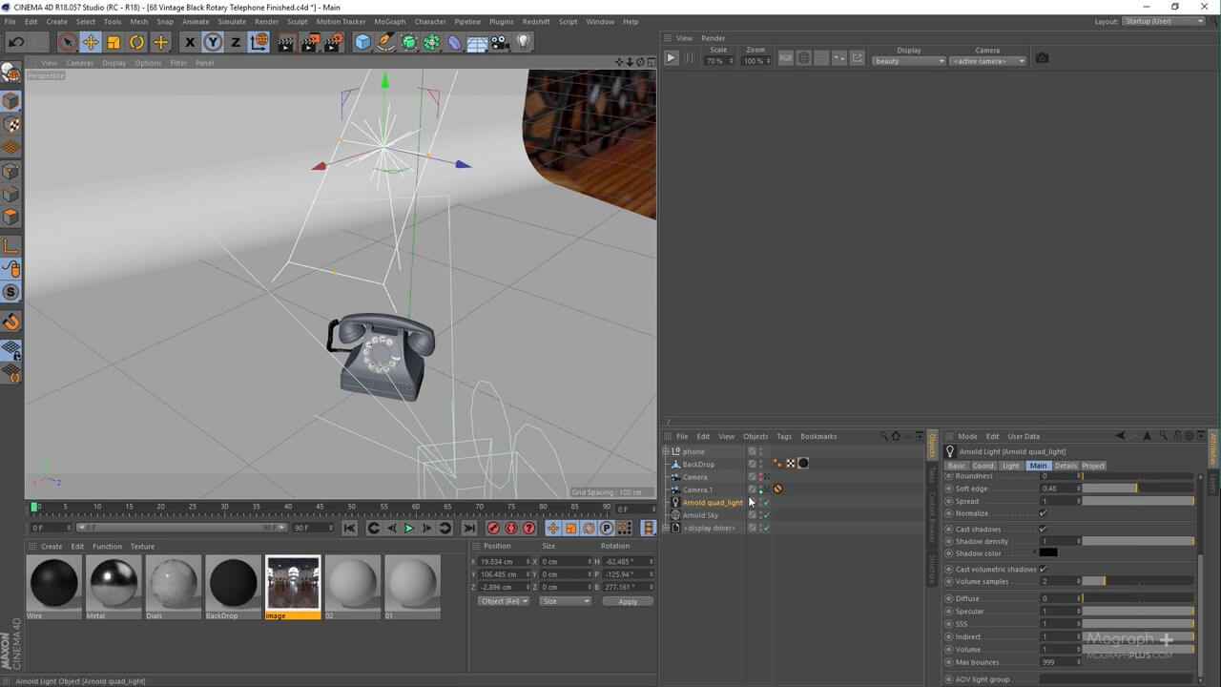1221x687 pixels.
Task: Click the Camera object icon in Object Manager
Action: coord(674,477)
